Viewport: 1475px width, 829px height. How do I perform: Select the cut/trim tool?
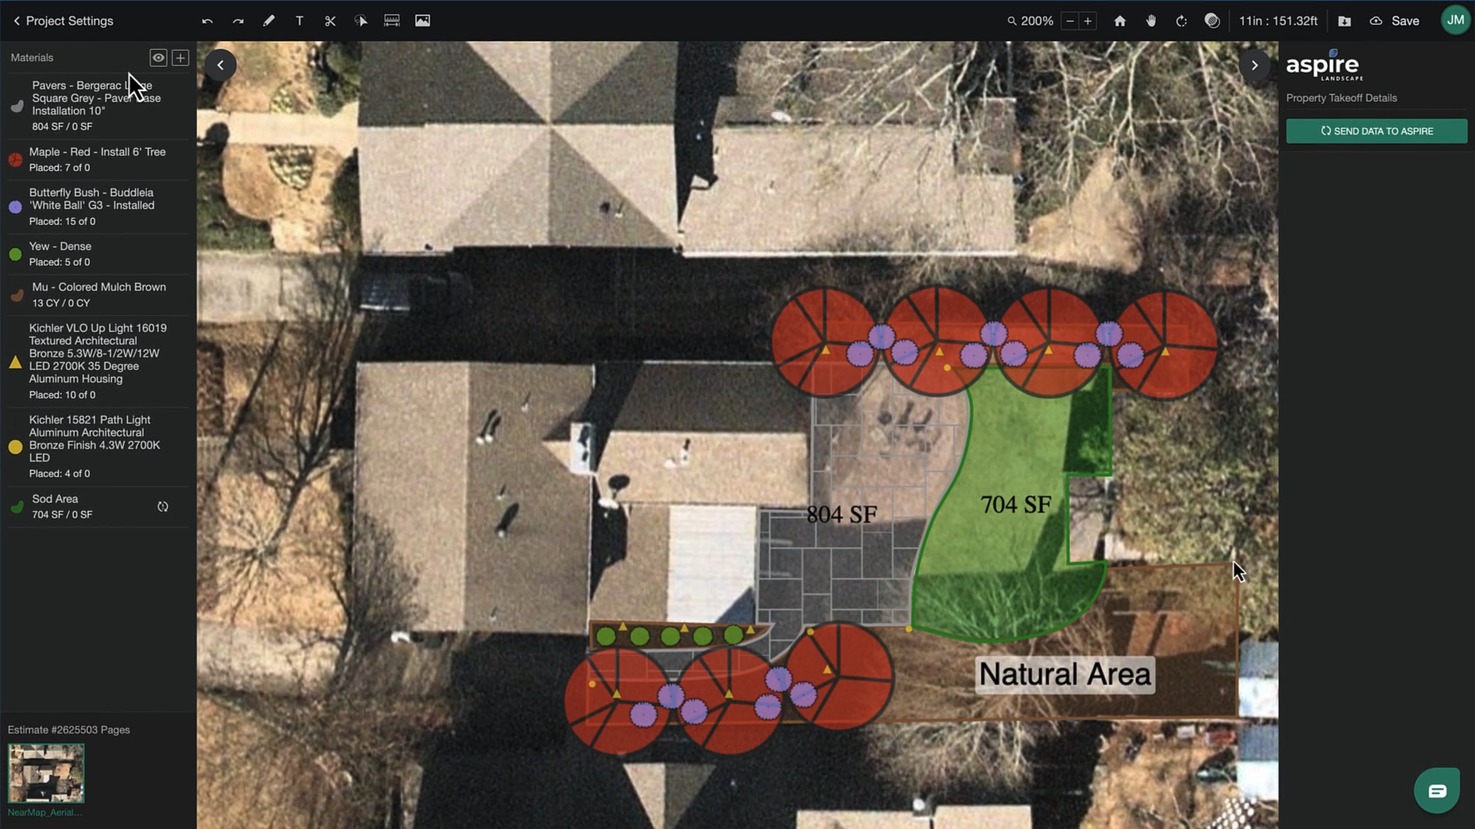tap(330, 20)
